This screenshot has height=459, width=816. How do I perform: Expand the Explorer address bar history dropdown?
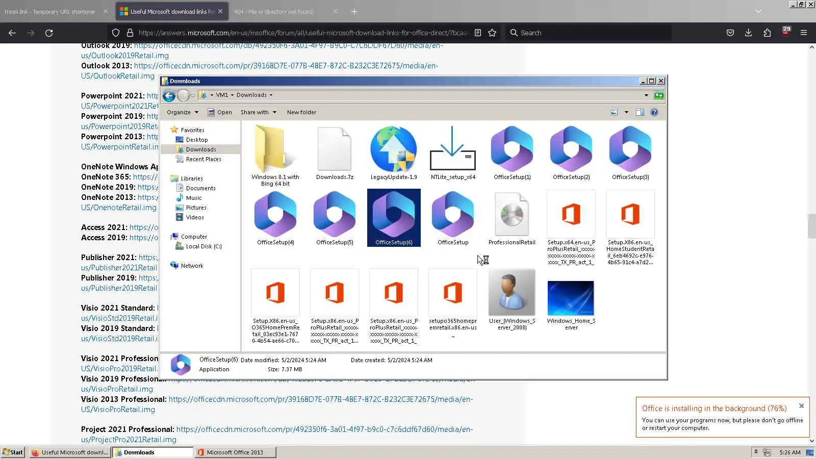click(646, 95)
